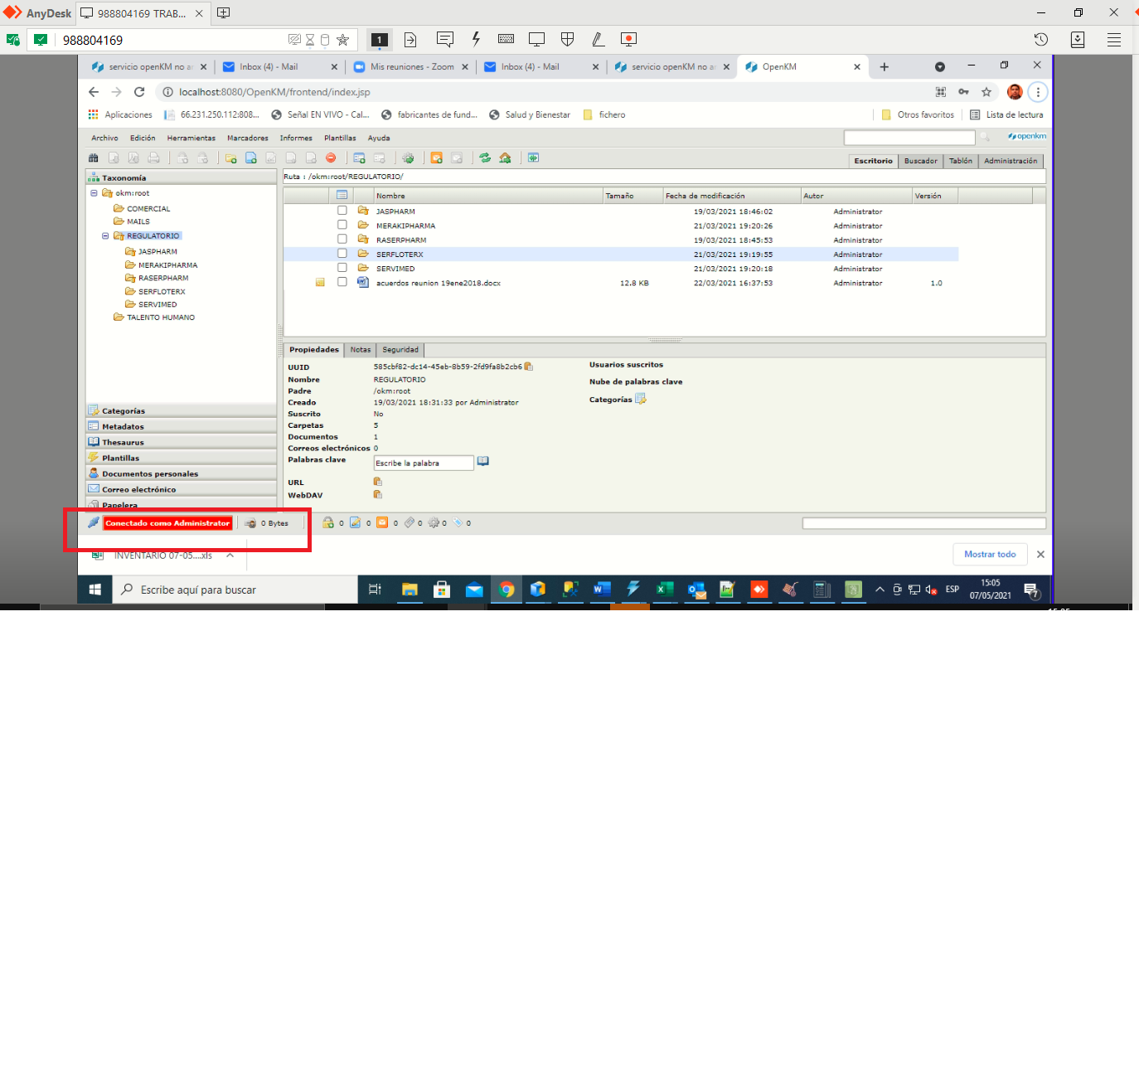Click the Escribe la palabra keyword field
This screenshot has height=1092, width=1139.
(423, 463)
